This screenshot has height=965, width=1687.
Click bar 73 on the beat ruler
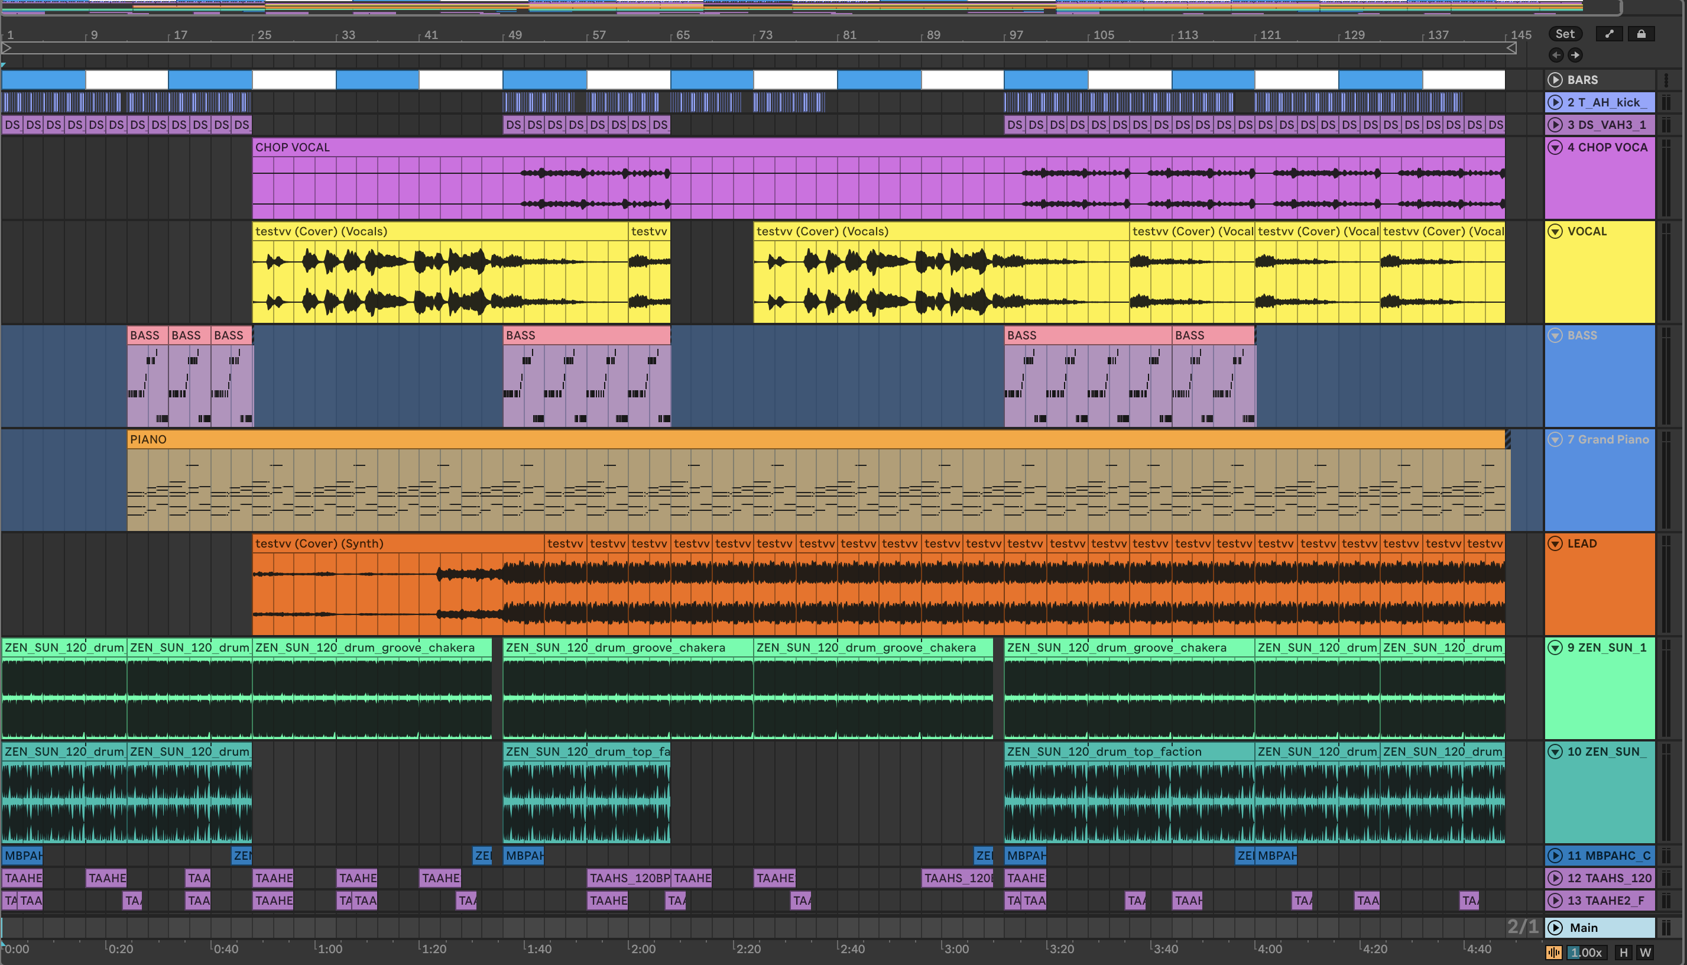pyautogui.click(x=765, y=34)
